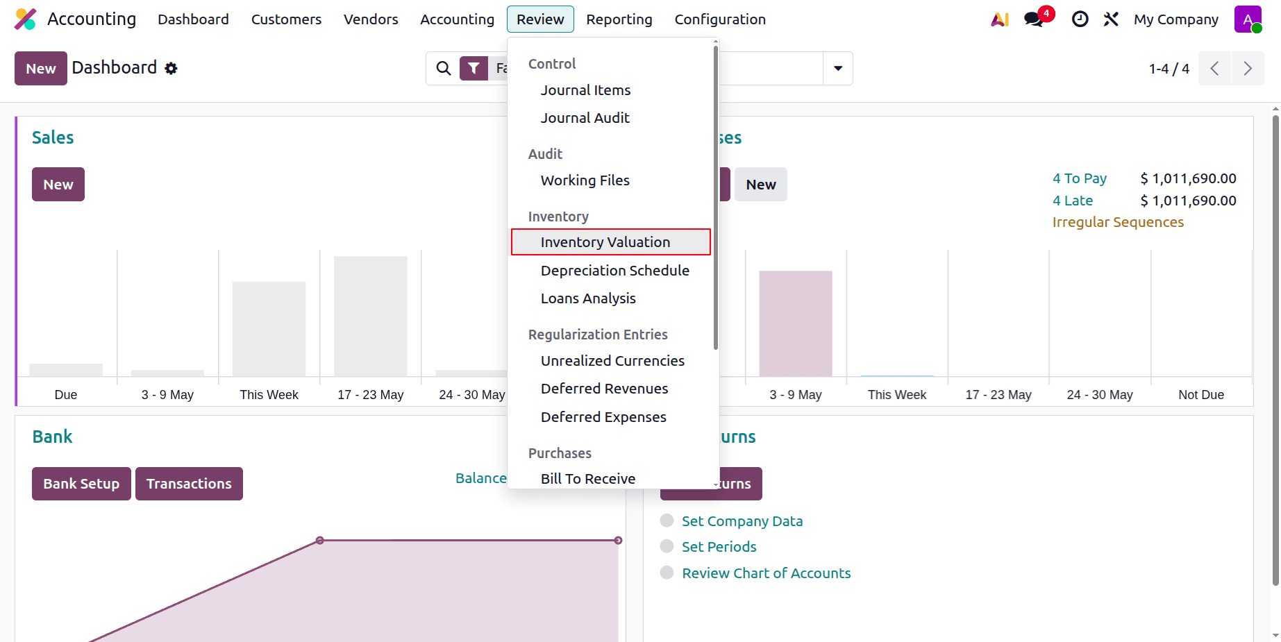The image size is (1281, 642).
Task: Open the Reporting menu
Action: [619, 19]
